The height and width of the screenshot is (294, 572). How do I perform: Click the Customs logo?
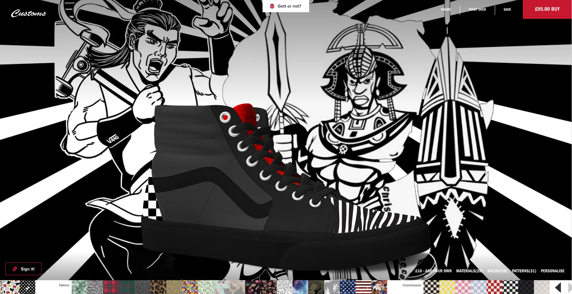[29, 13]
